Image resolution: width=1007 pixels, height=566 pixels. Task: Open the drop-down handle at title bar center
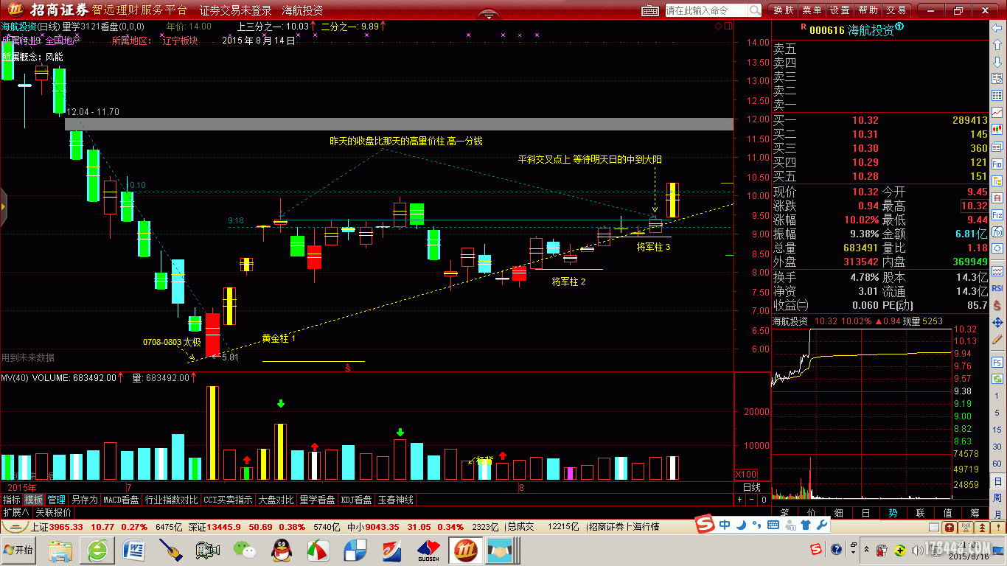pos(489,15)
